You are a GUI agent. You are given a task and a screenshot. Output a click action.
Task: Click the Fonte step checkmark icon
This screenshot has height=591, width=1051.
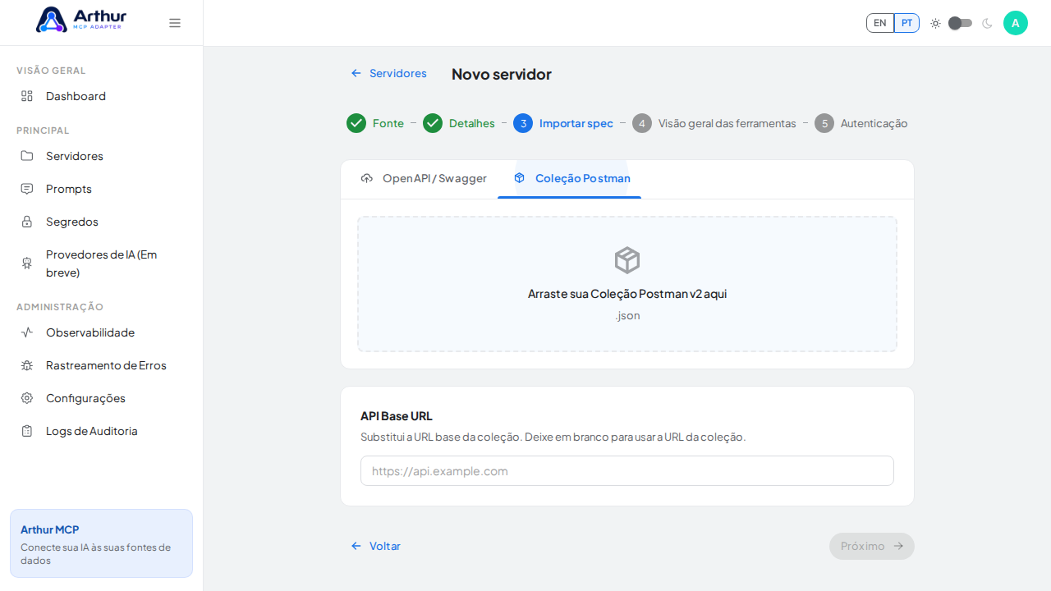coord(356,123)
